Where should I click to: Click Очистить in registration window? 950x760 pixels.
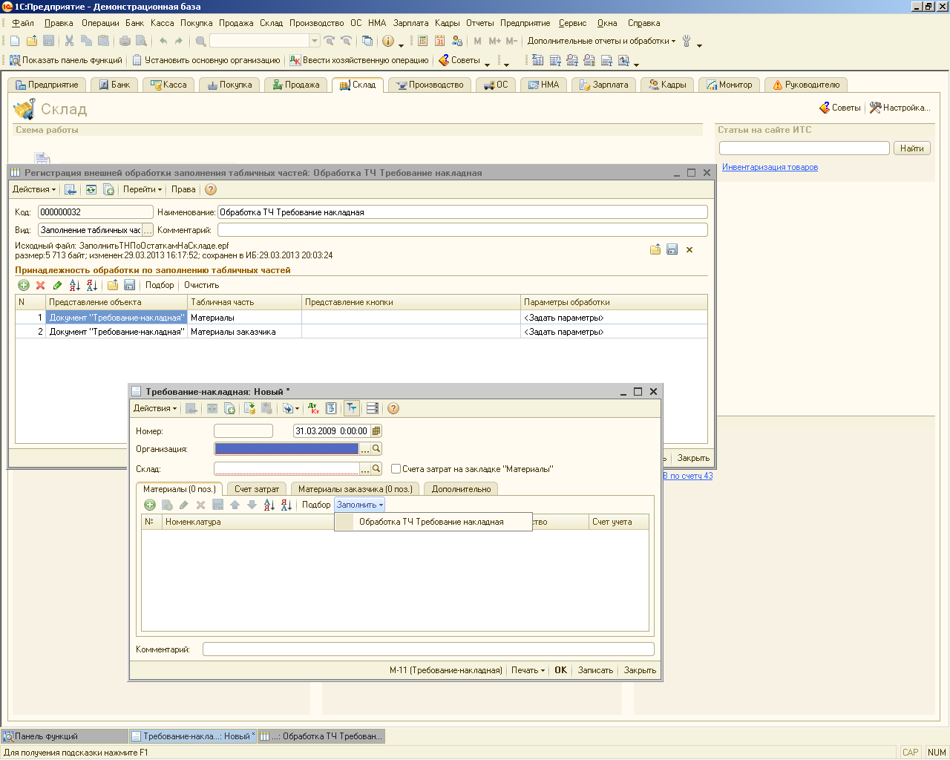[202, 285]
